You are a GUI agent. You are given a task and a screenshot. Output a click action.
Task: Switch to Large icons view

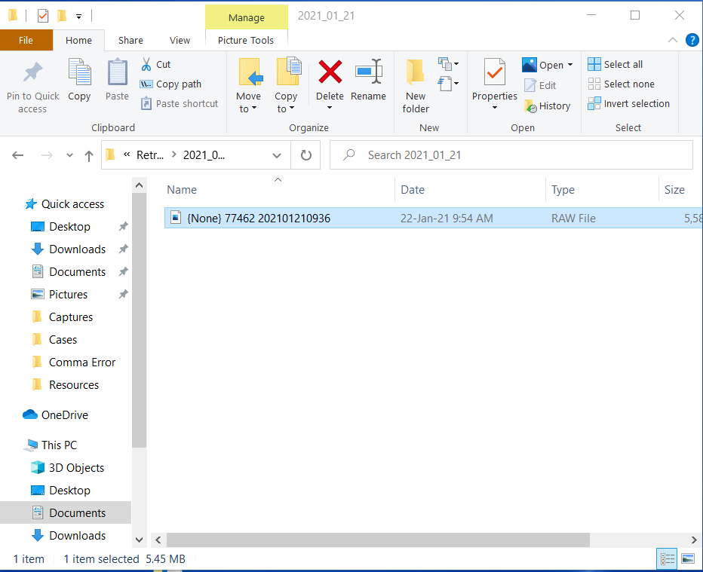pyautogui.click(x=688, y=558)
